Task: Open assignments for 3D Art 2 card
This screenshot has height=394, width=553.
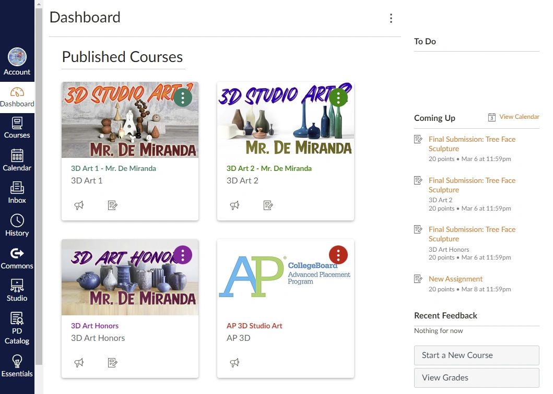Action: 268,205
